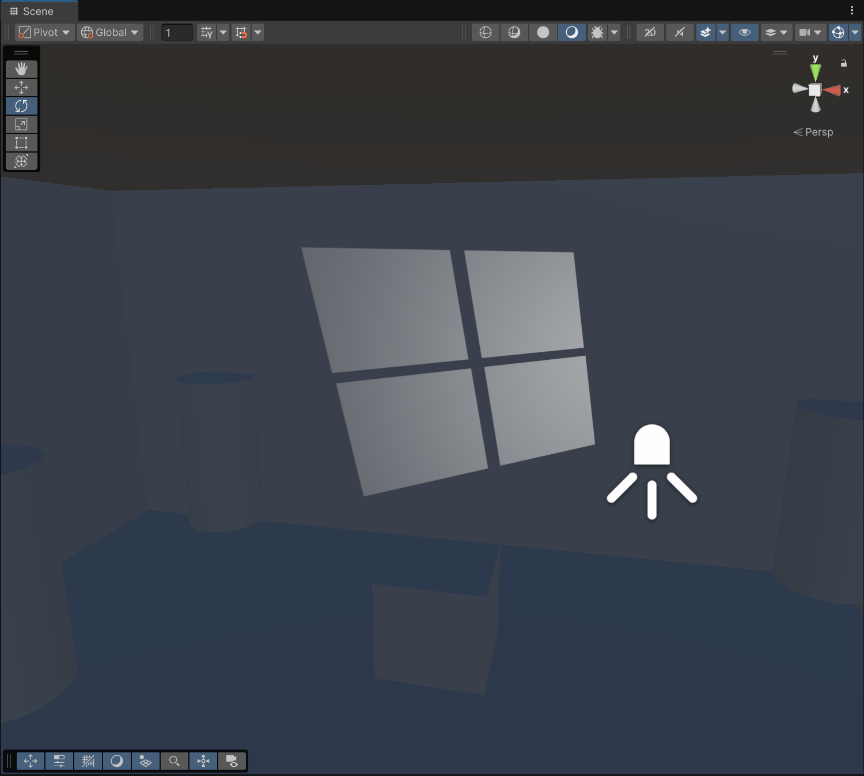Select the combined Transform tool

[21, 161]
